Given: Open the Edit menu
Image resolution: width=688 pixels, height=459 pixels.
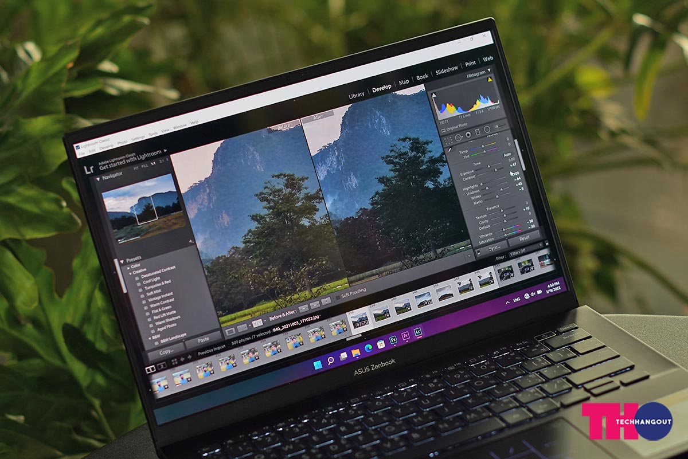Looking at the screenshot, I should [93, 150].
